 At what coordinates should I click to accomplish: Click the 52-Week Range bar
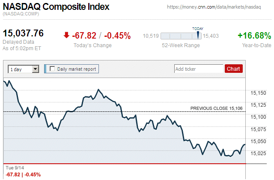click(182, 36)
